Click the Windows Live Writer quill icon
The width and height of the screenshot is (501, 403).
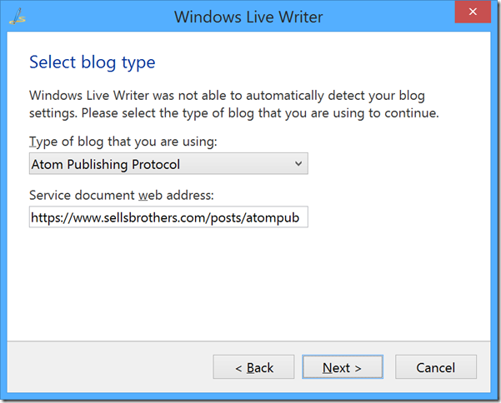click(18, 17)
